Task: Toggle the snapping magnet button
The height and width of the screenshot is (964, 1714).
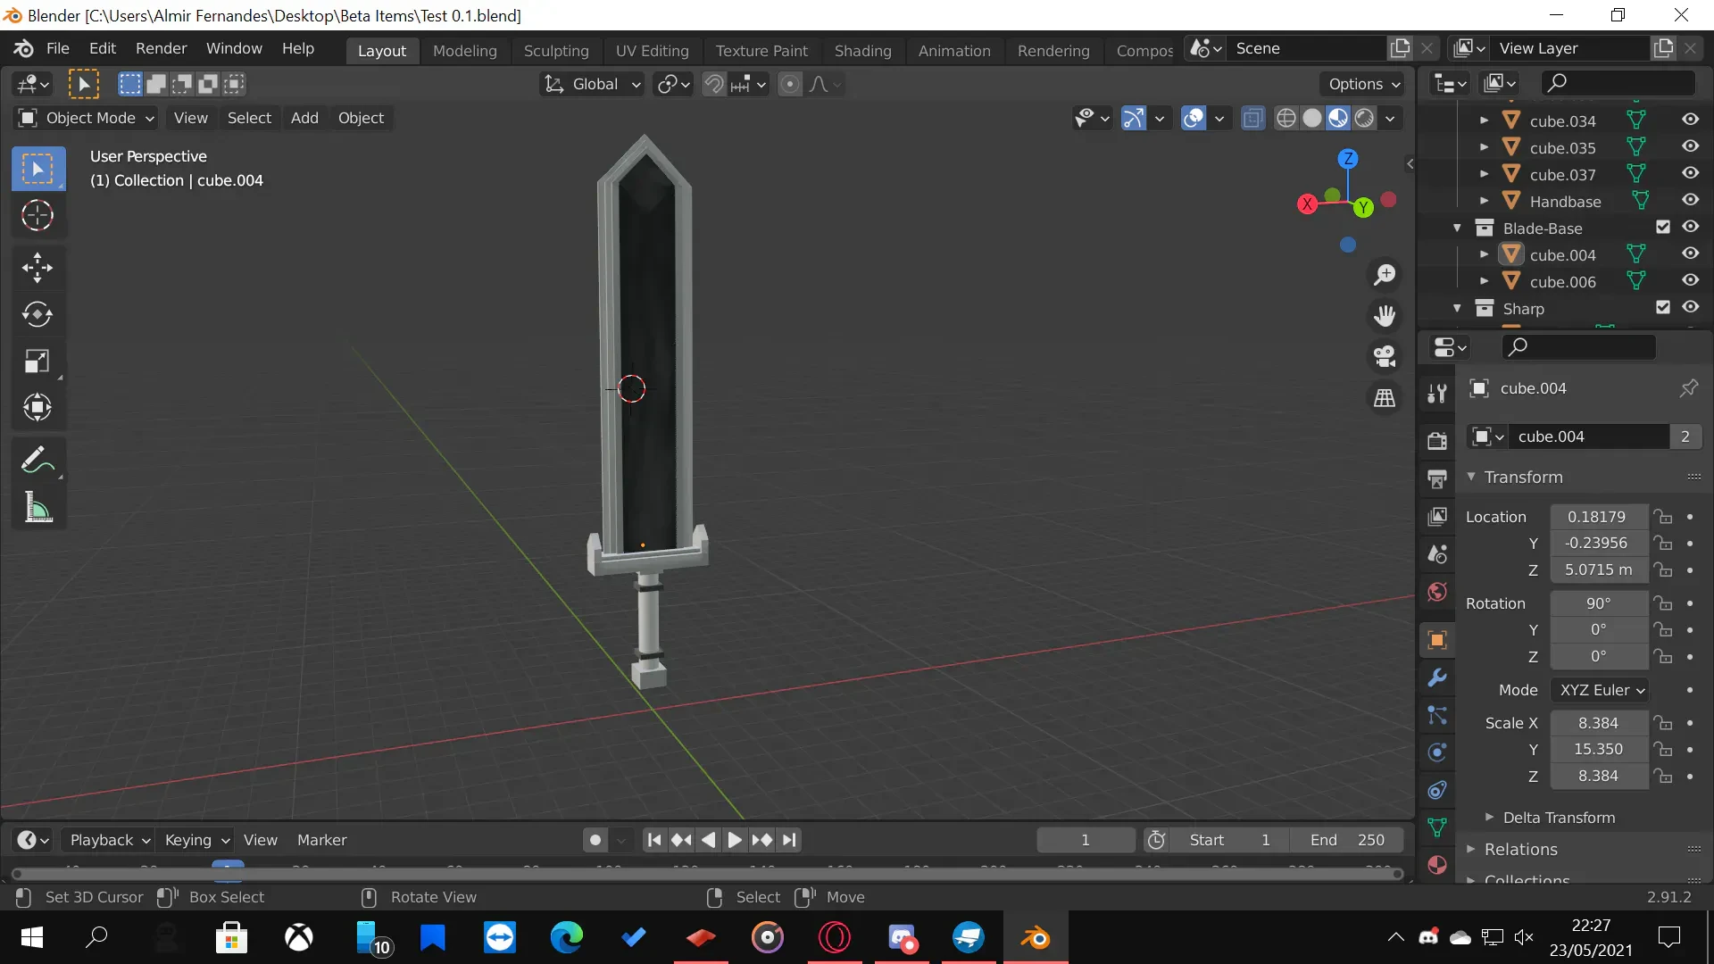Action: click(714, 84)
